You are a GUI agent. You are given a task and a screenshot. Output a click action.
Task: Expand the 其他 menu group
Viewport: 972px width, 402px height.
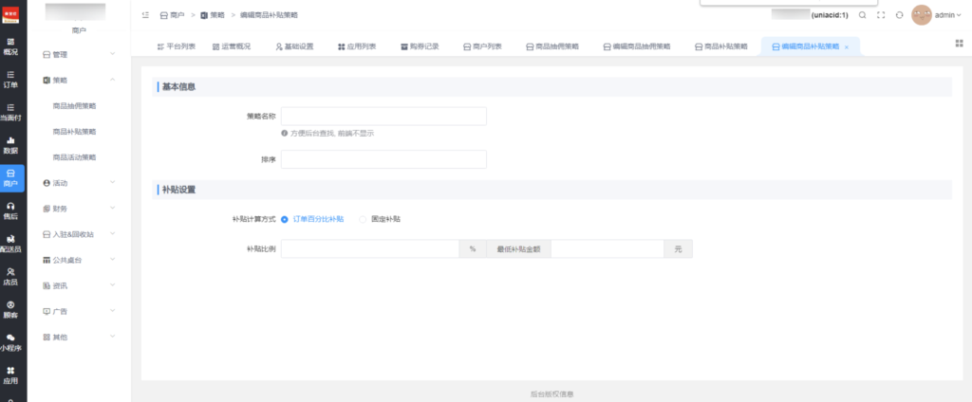[x=80, y=337]
